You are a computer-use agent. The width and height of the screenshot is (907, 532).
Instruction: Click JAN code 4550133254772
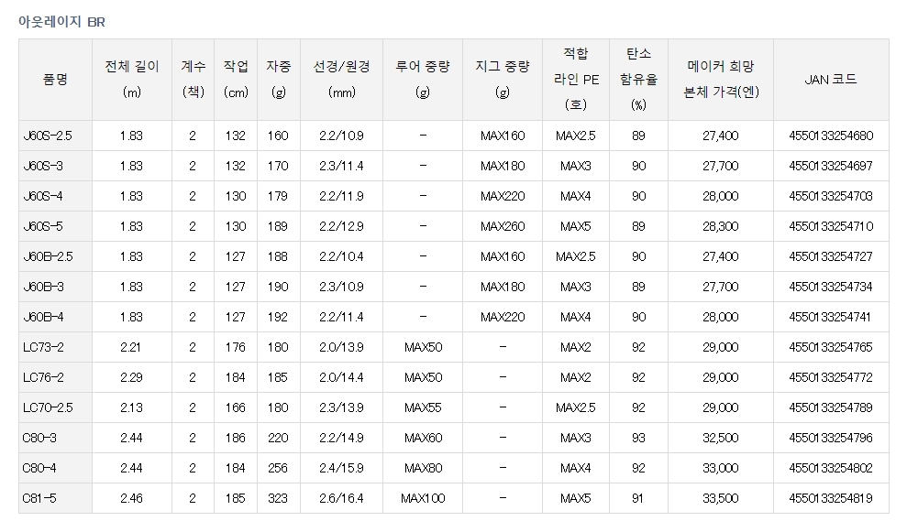pyautogui.click(x=831, y=377)
